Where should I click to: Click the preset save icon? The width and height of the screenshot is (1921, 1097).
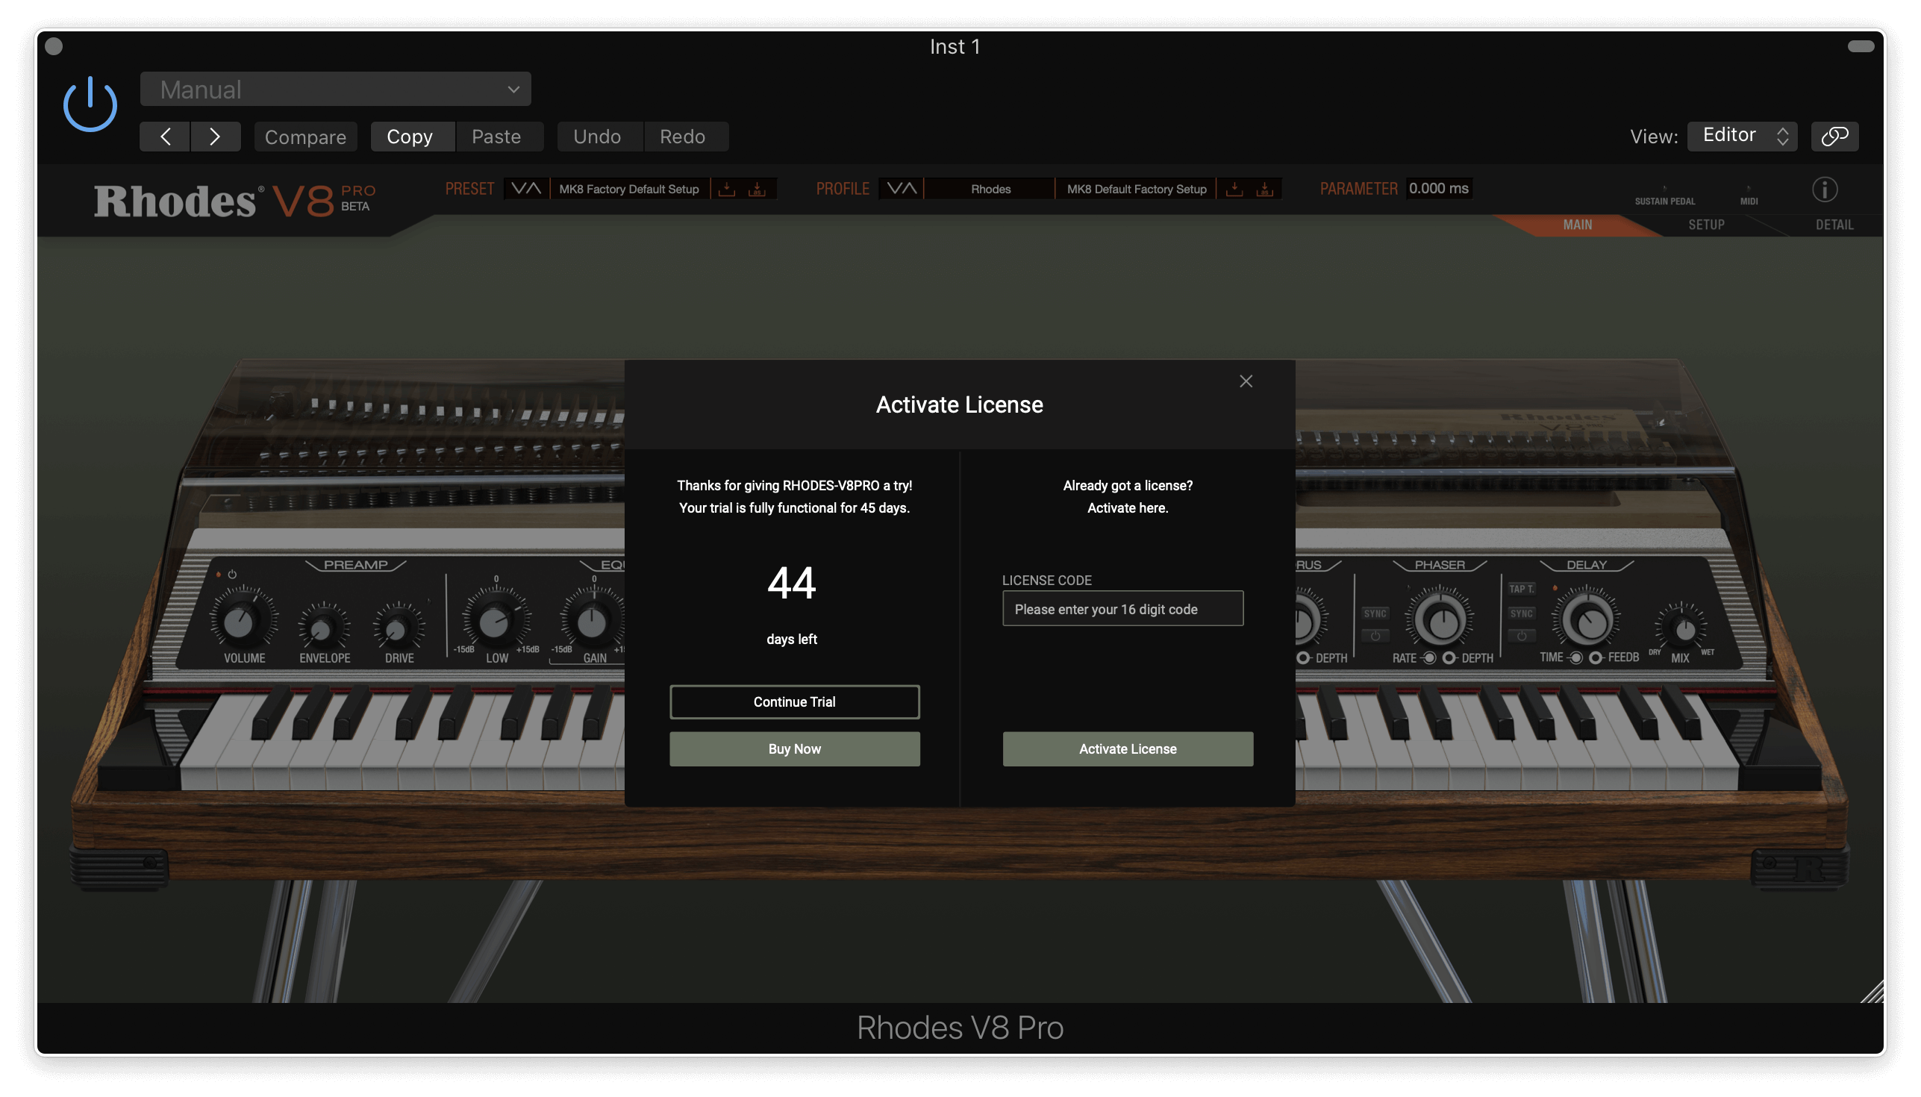[x=726, y=189]
